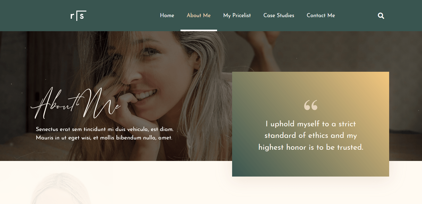The height and width of the screenshot is (204, 422).
Task: Click the quote line "standard of ethics and my"
Action: pyautogui.click(x=311, y=135)
